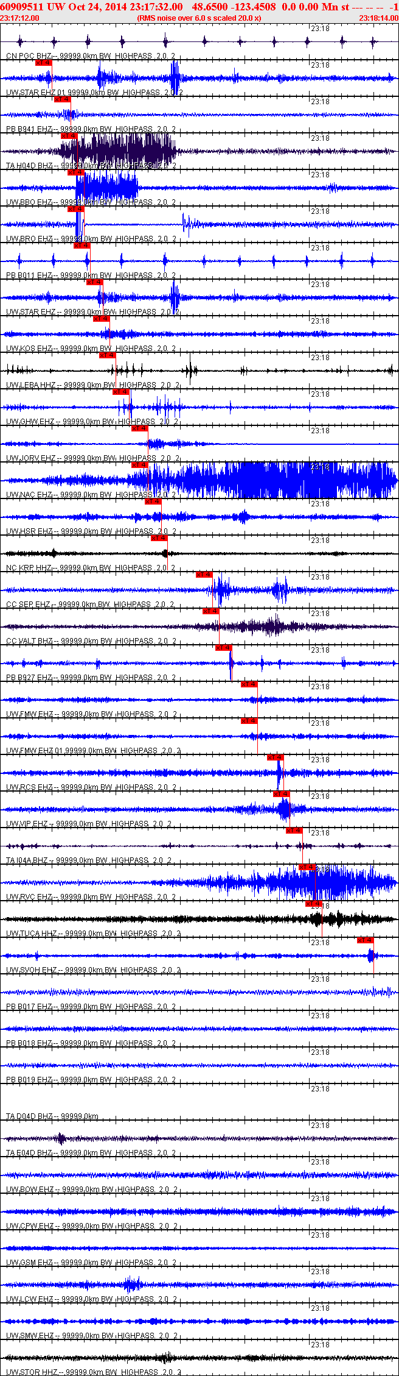Select the UW STAR EHZ 01 station label
The image size is (399, 1376).
tap(94, 93)
